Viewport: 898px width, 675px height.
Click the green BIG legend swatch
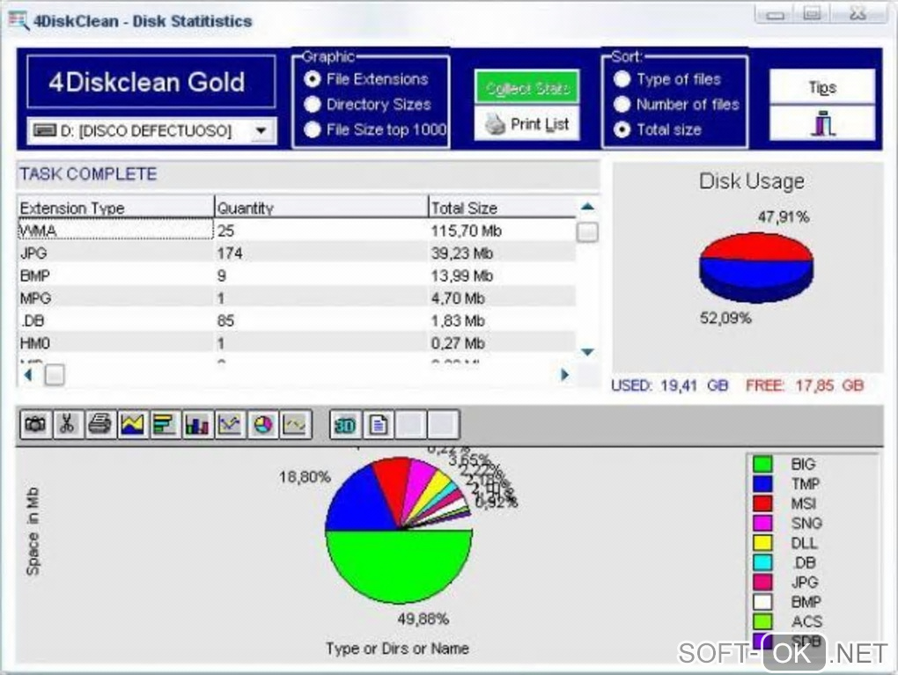[762, 464]
